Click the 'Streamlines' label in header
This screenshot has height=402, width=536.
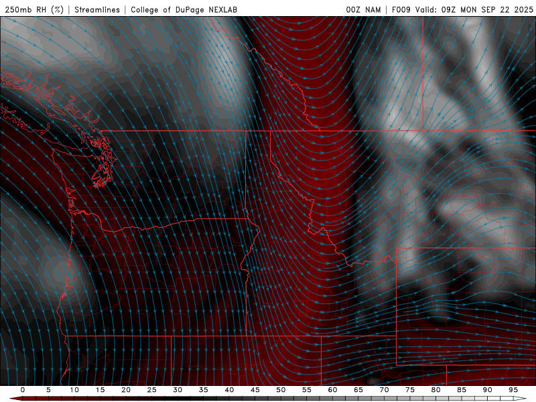97,9
